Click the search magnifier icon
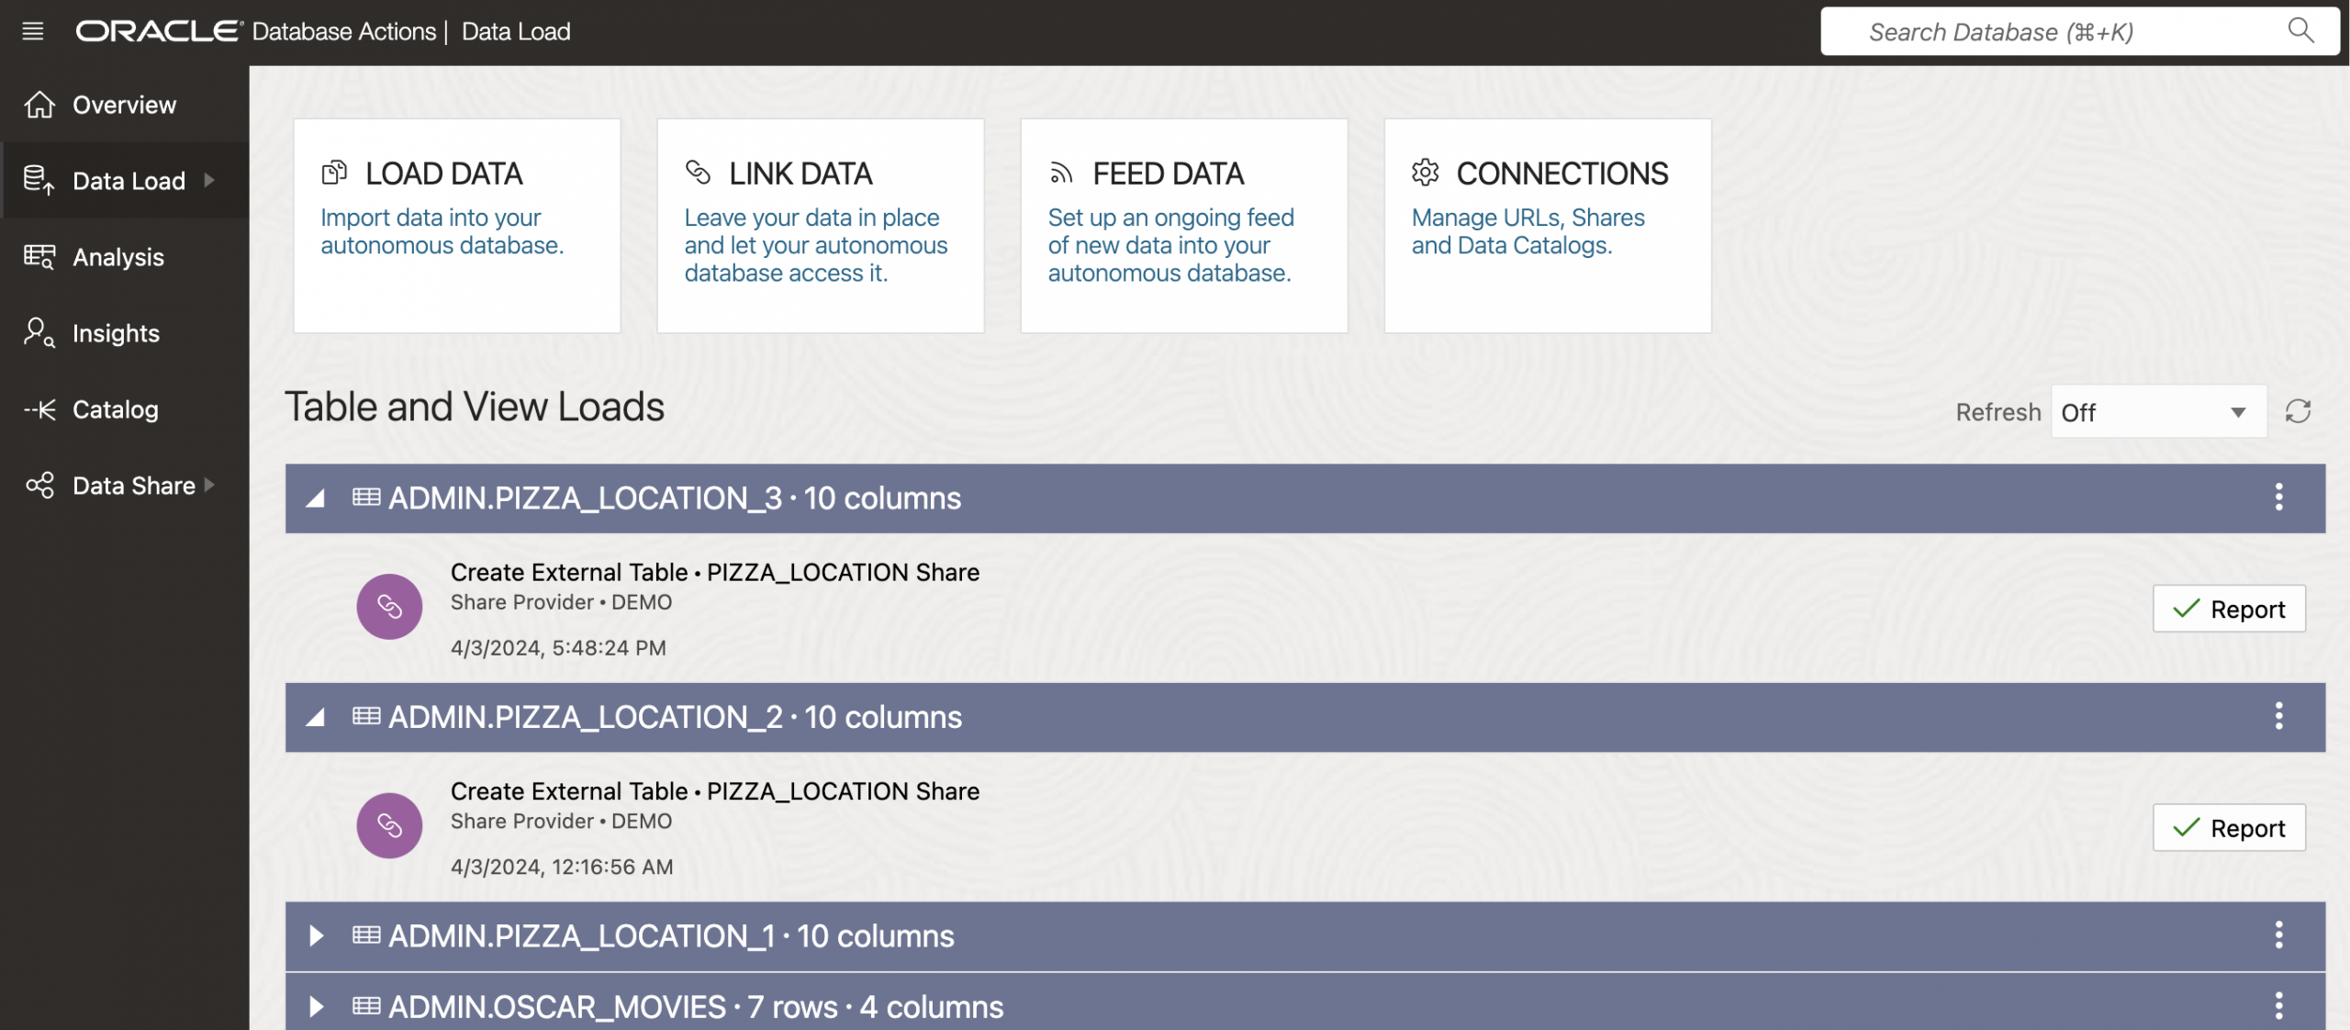The height and width of the screenshot is (1030, 2350). 2300,30
